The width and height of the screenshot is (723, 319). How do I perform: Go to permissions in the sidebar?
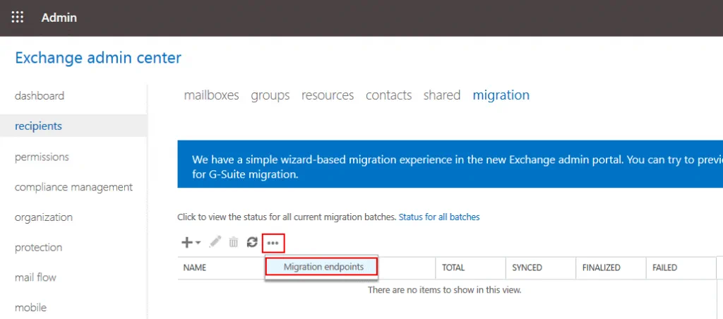42,157
